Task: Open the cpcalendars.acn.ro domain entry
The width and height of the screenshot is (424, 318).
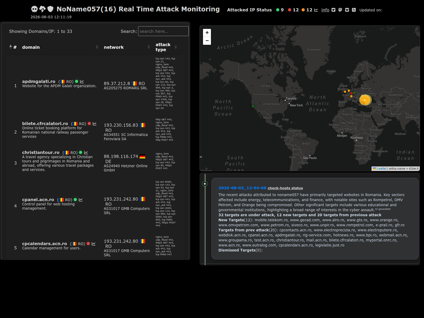Action: [x=45, y=244]
